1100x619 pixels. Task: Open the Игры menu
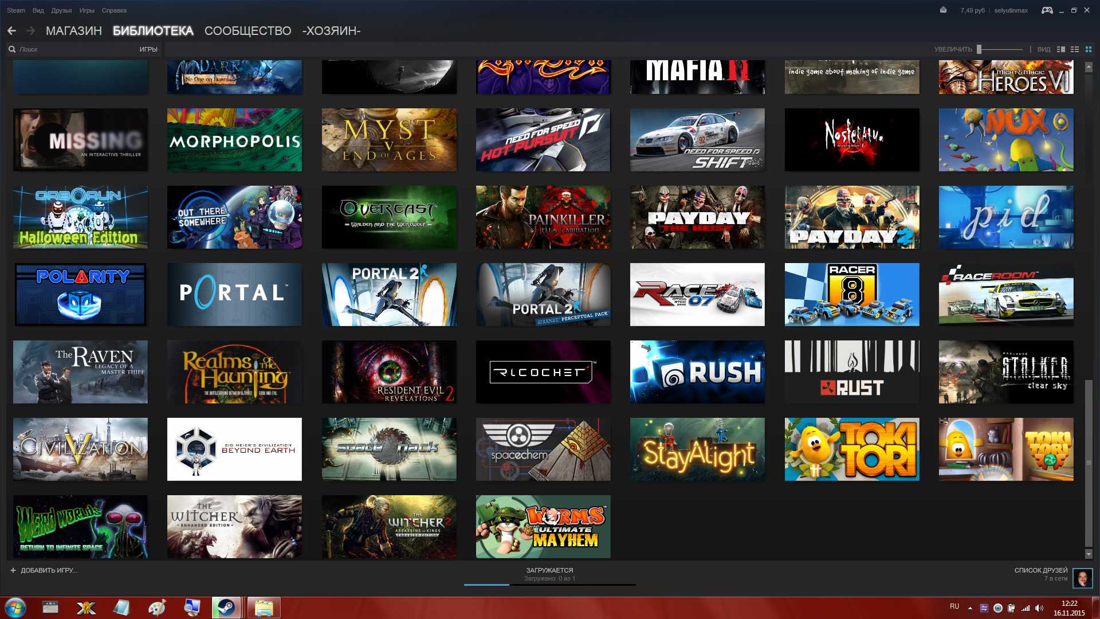coord(87,10)
